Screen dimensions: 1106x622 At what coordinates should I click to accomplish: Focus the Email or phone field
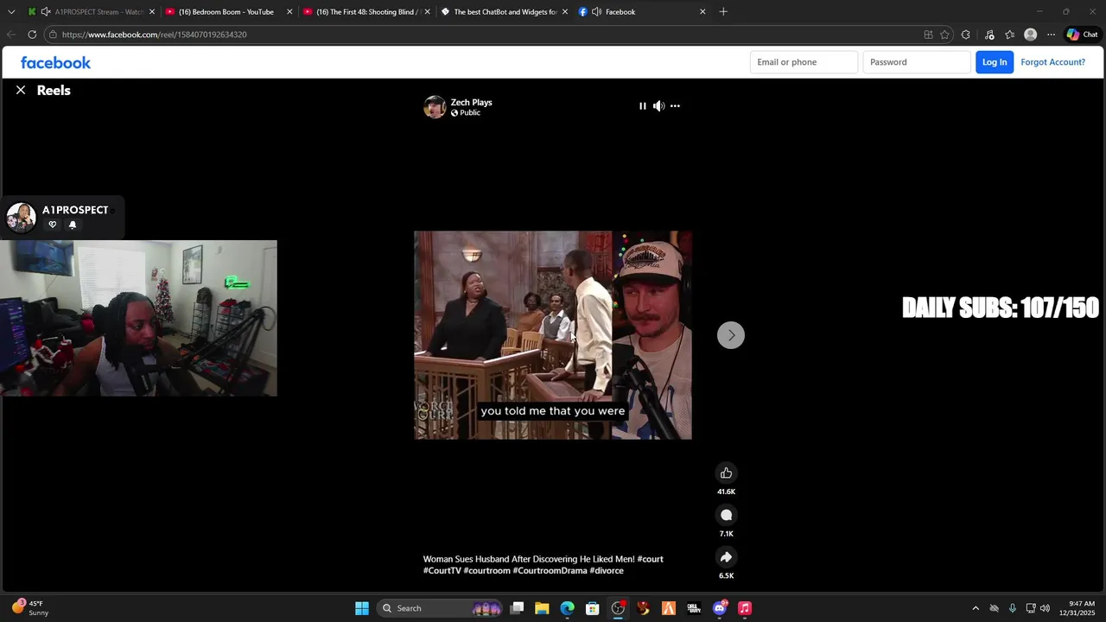coord(804,62)
